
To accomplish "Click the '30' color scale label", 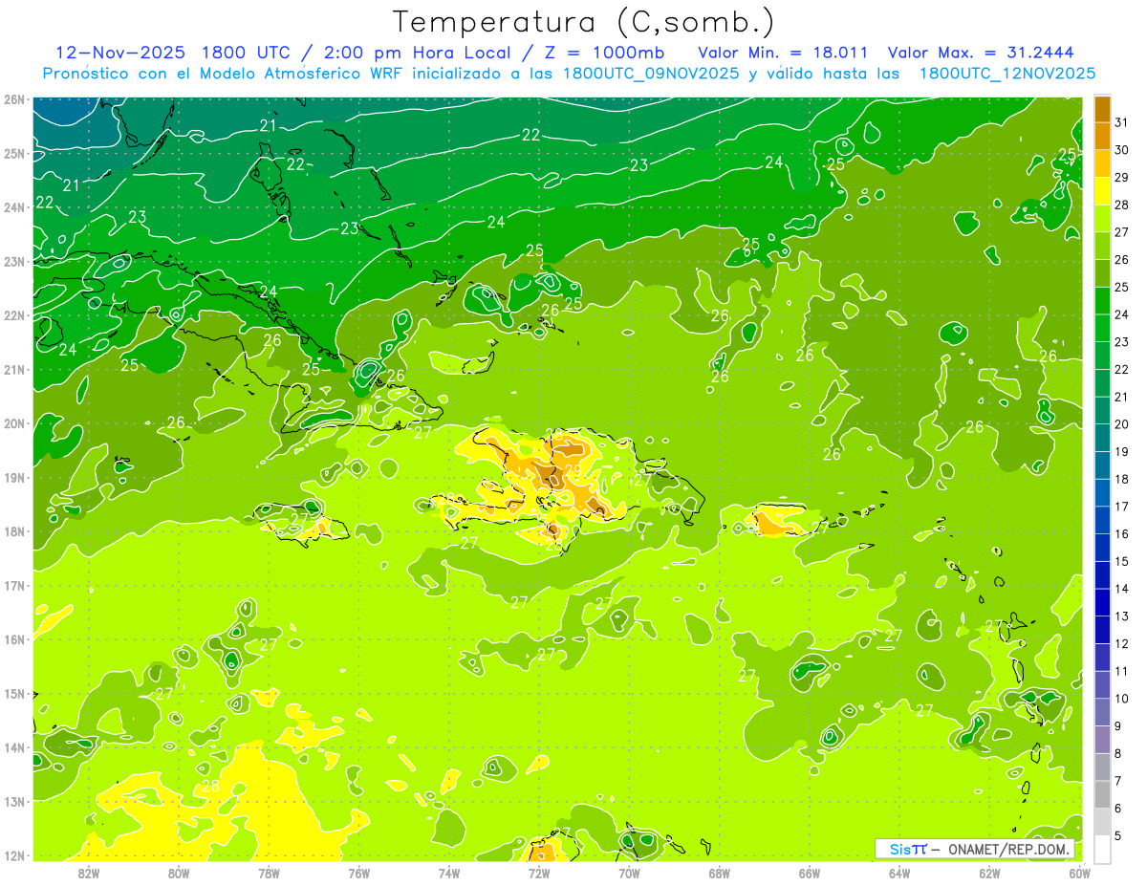I will pyautogui.click(x=1121, y=150).
